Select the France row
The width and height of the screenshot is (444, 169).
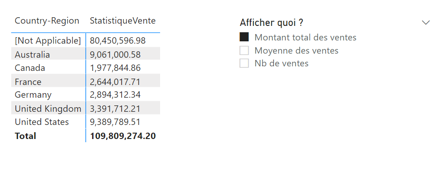point(86,82)
